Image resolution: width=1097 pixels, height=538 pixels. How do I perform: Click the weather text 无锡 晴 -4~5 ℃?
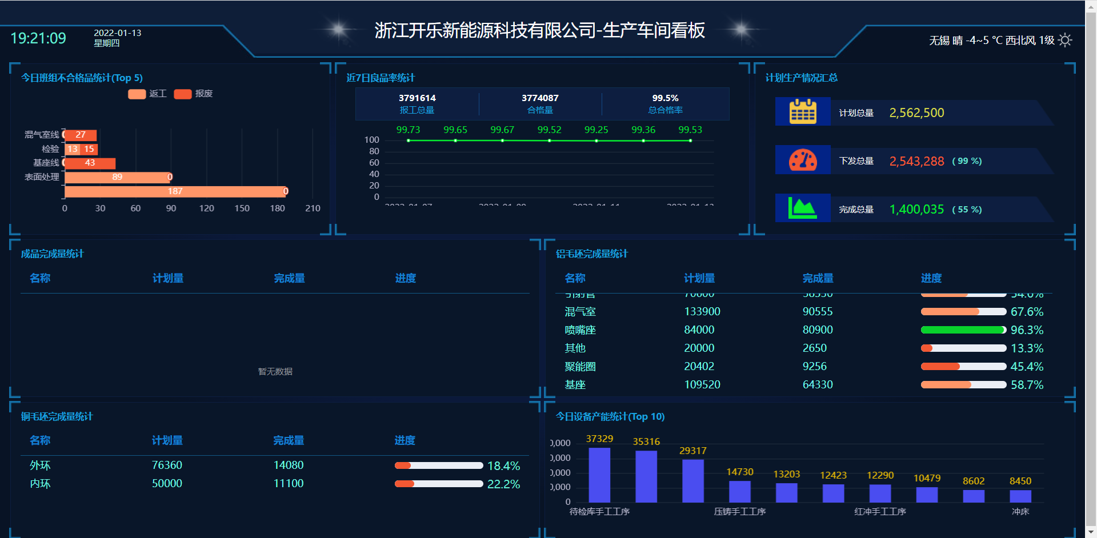pos(966,41)
